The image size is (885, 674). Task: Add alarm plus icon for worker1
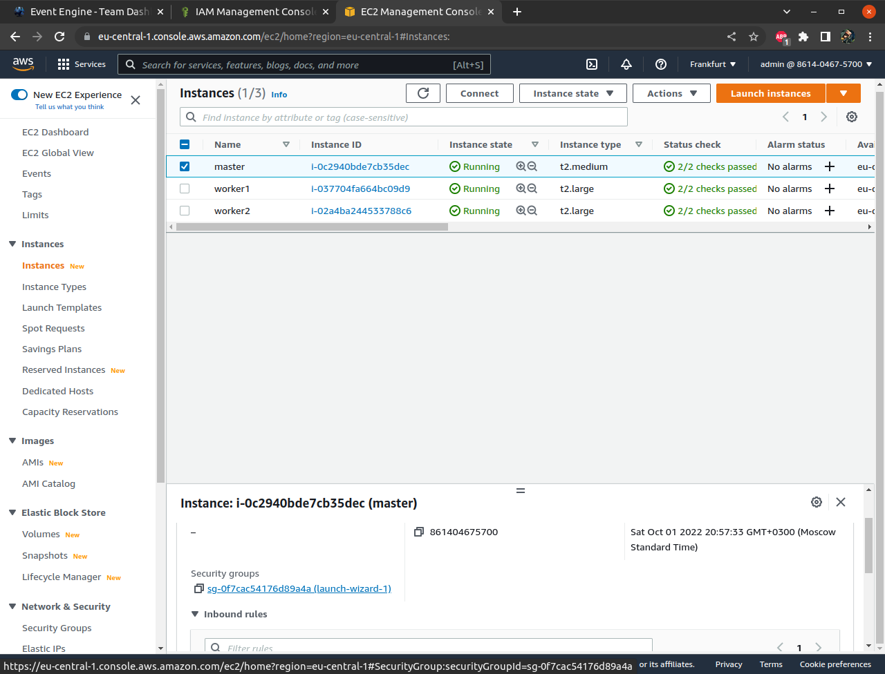click(x=830, y=189)
